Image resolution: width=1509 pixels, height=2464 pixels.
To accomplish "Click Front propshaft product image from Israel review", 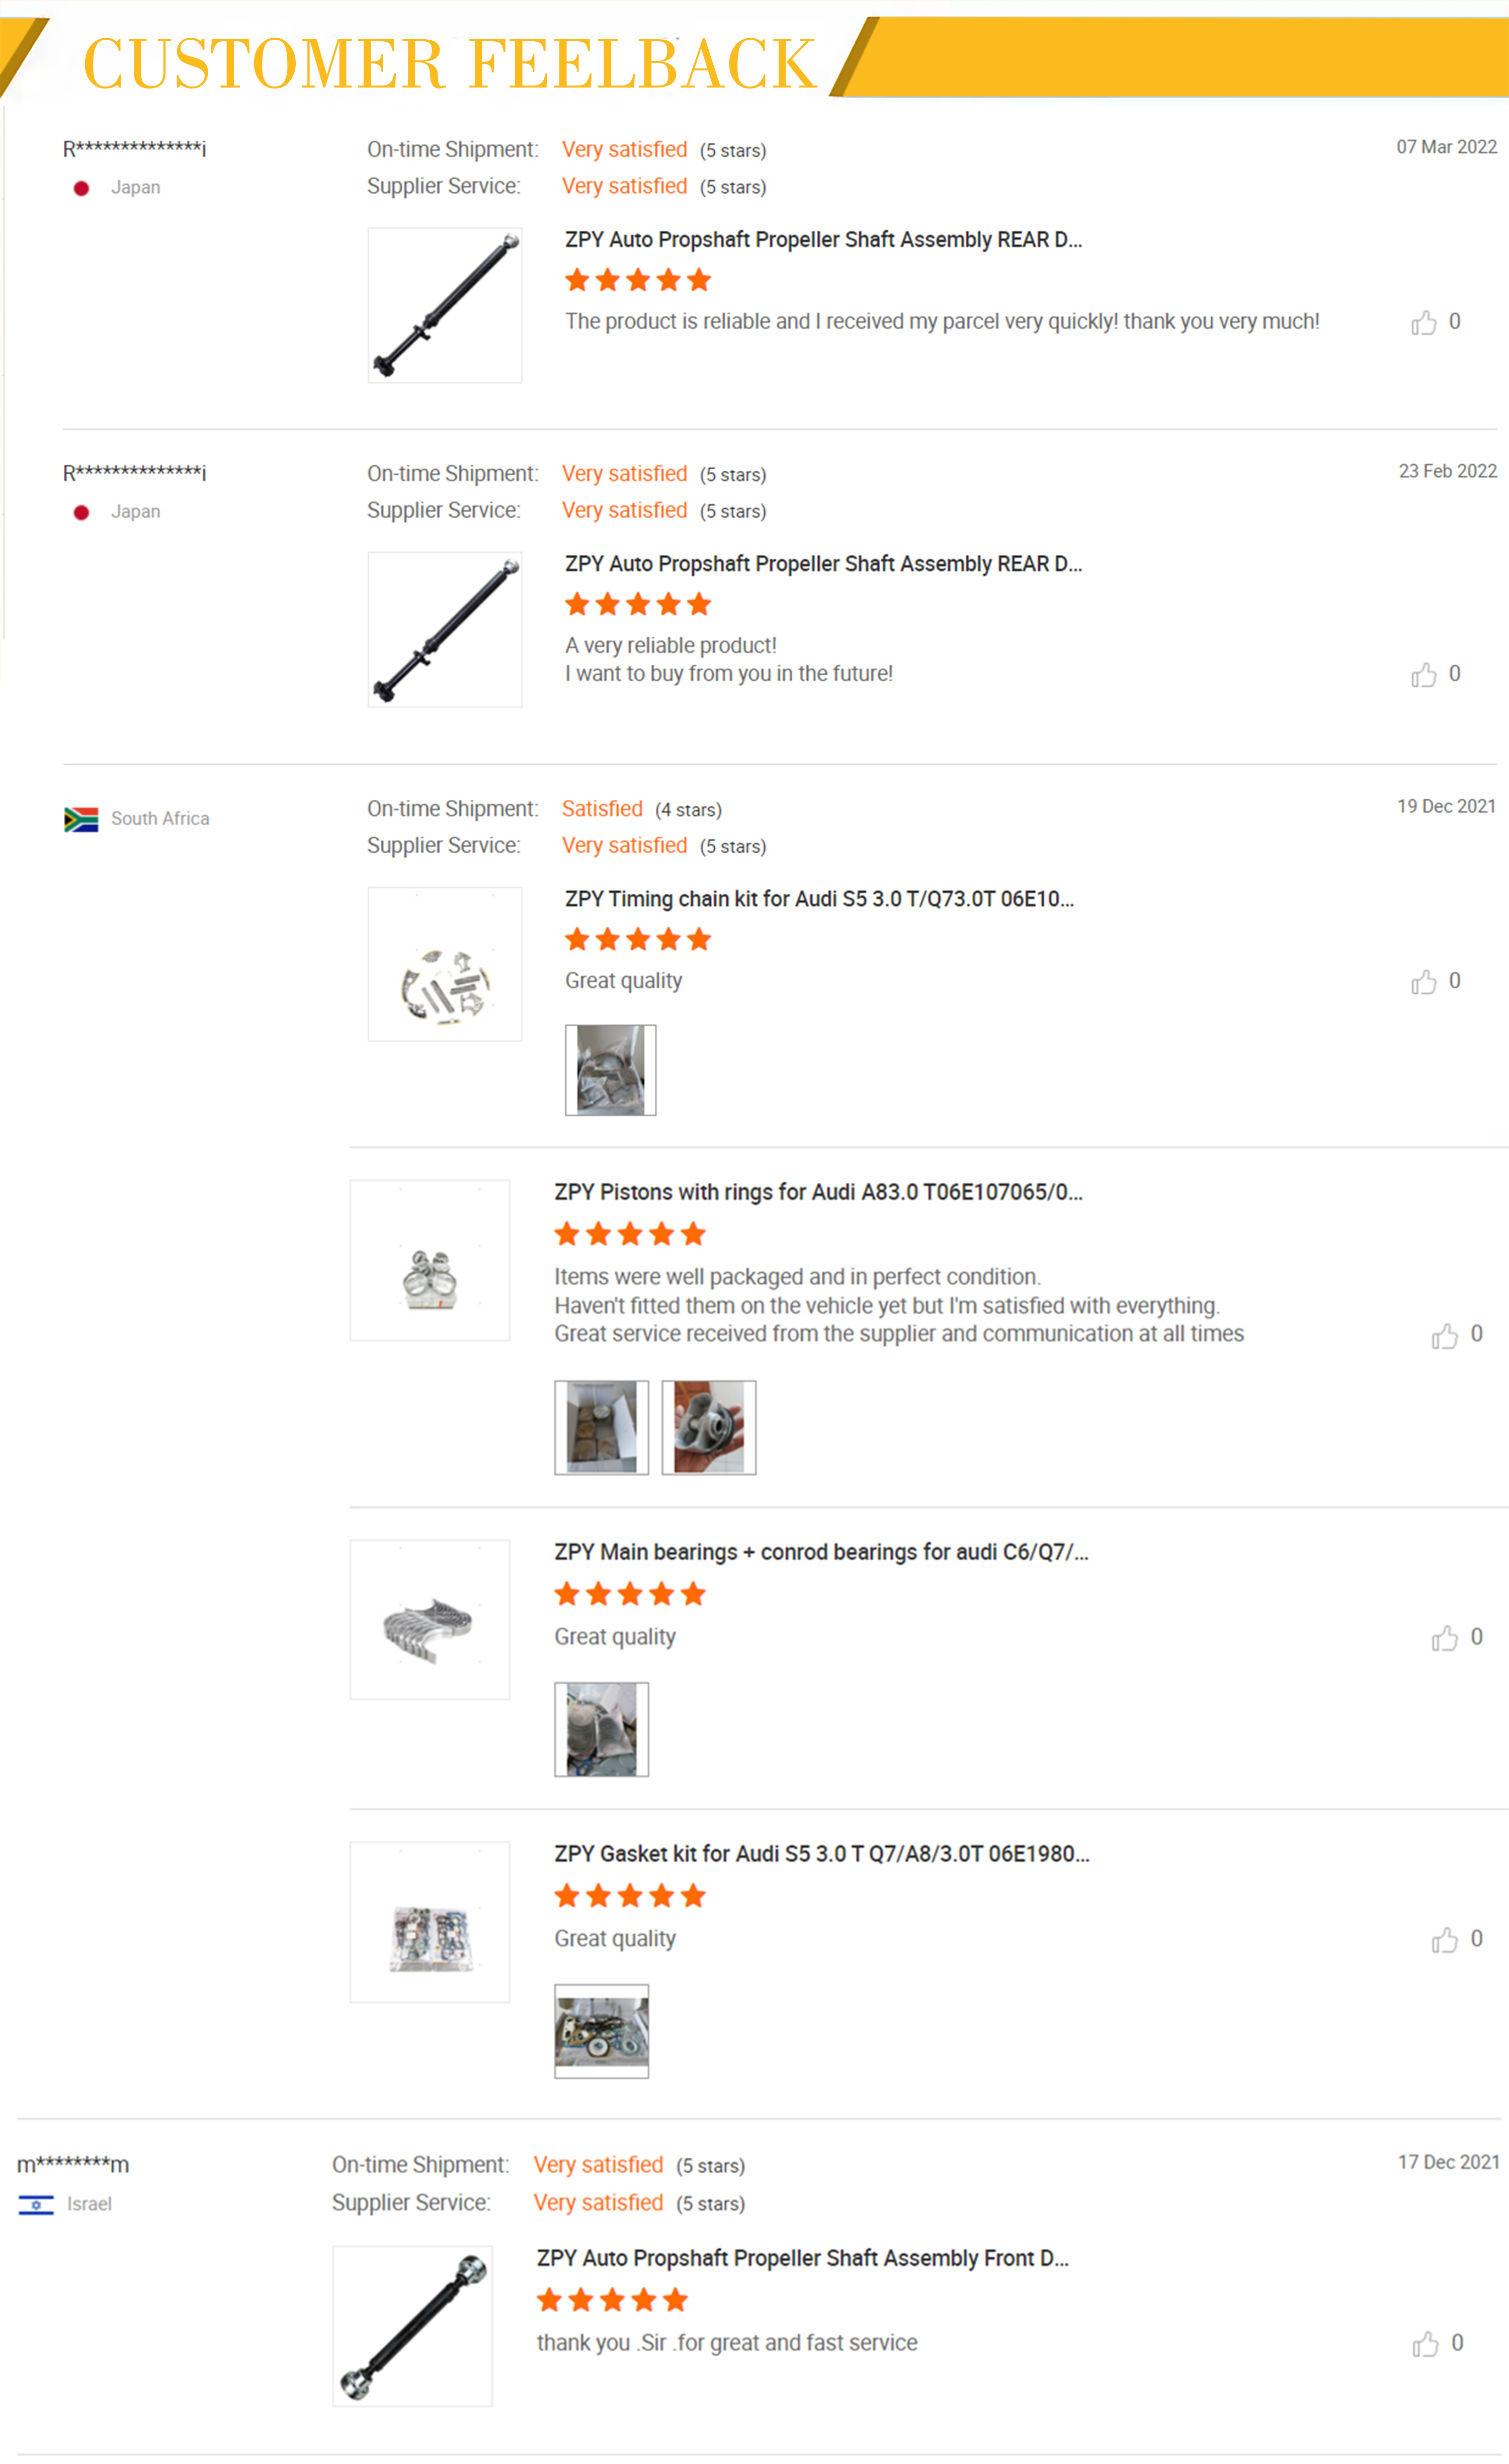I will pyautogui.click(x=412, y=2326).
